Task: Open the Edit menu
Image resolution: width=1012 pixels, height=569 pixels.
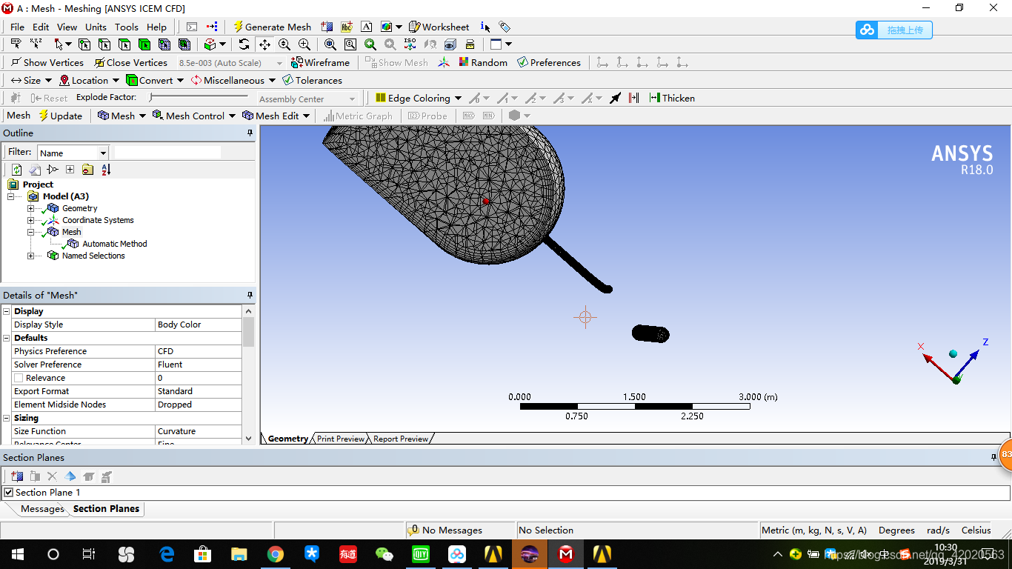Action: pyautogui.click(x=41, y=27)
